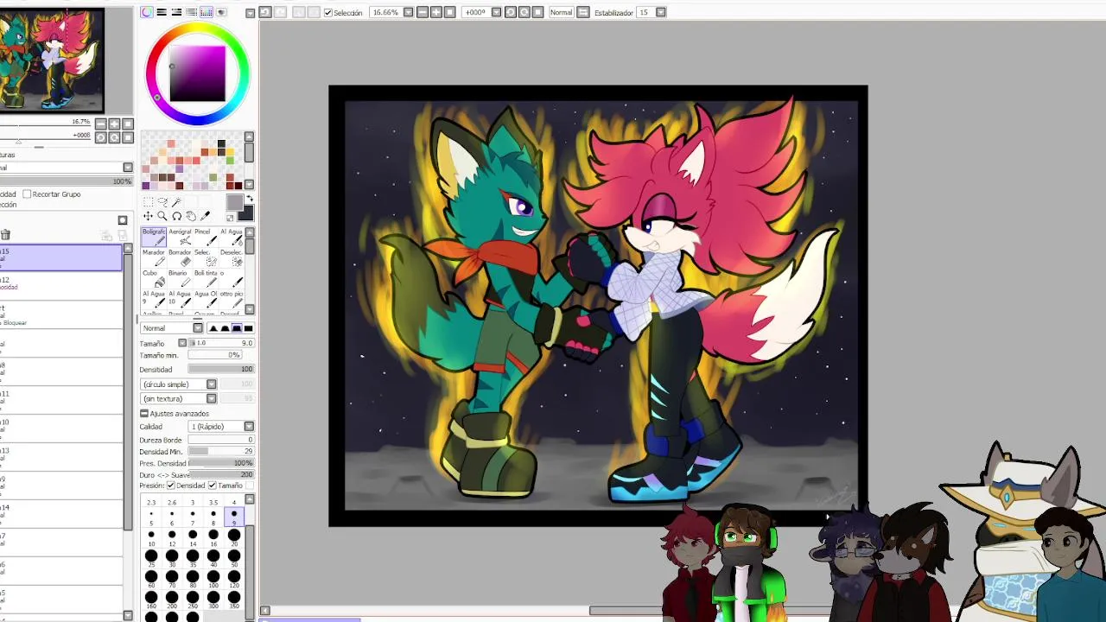
Task: Click the Normal view mode button
Action: [x=561, y=12]
